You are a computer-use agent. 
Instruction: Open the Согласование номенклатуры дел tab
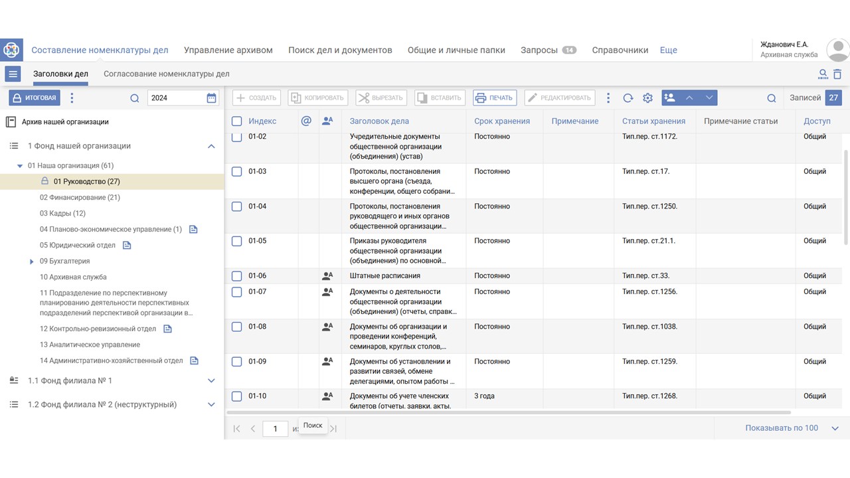166,74
